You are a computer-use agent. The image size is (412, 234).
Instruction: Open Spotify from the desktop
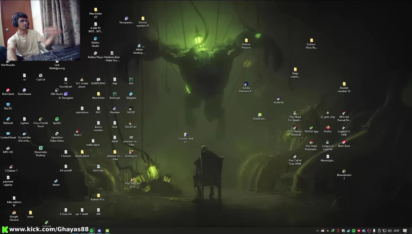point(57,121)
